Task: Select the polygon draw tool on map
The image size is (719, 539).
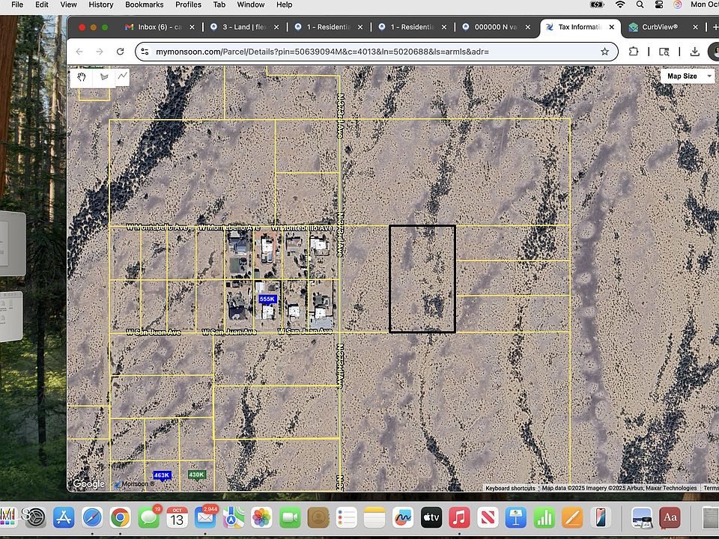Action: 103,76
